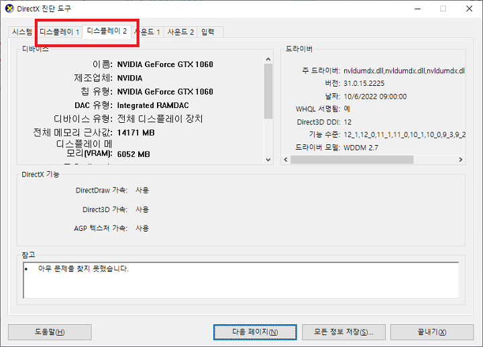The height and width of the screenshot is (347, 483).
Task: Close the DirectX 진단 도구 window
Action: click(469, 9)
